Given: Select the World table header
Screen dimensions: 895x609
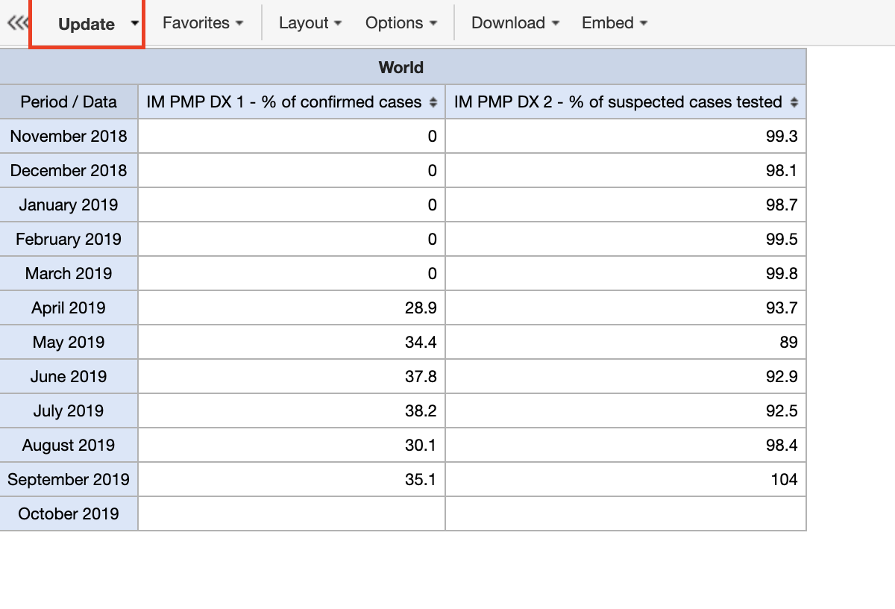Looking at the screenshot, I should click(x=401, y=67).
